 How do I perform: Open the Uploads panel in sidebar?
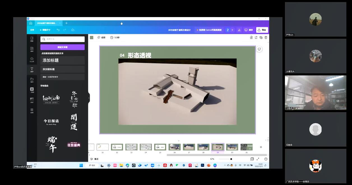32,59
